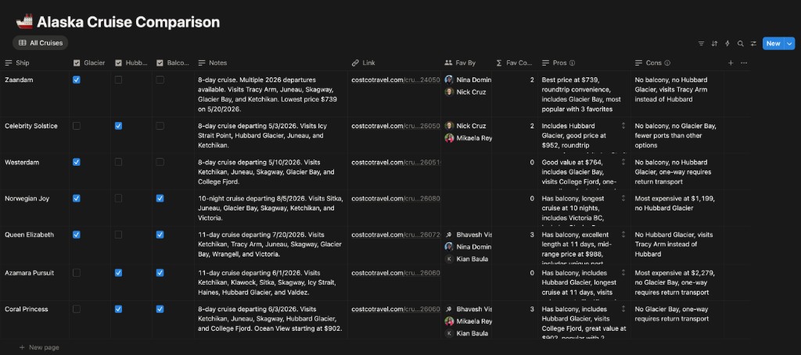Open the sort arrows icon

click(x=714, y=44)
